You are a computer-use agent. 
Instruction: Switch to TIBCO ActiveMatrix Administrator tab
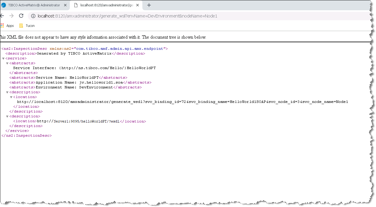tap(34, 5)
